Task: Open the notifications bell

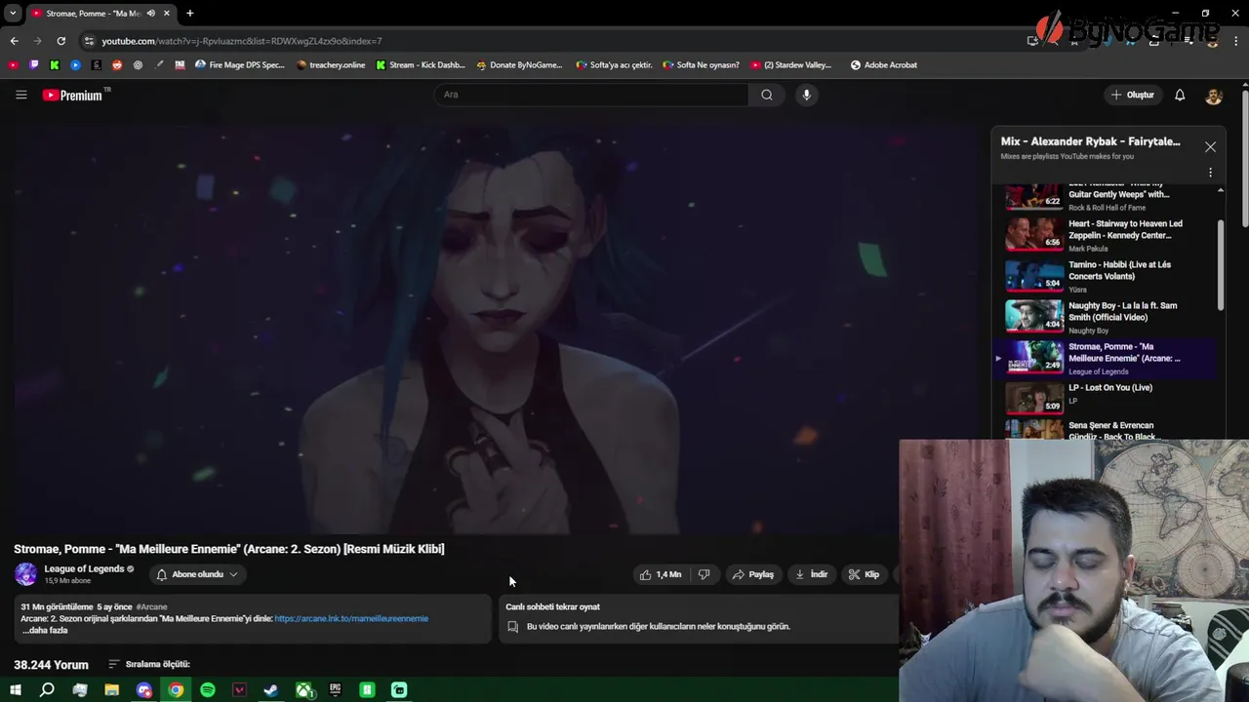Action: 1180,95
